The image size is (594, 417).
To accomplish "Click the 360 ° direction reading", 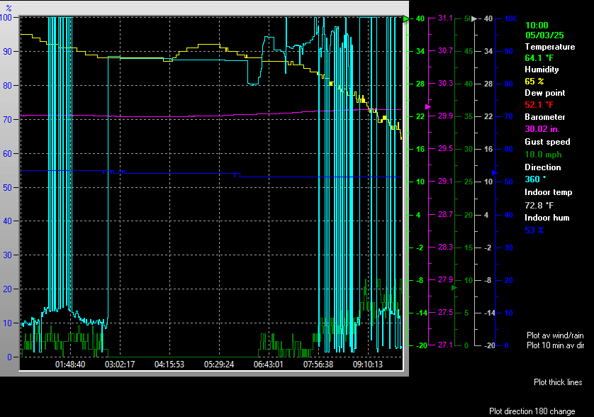I will 535,179.
